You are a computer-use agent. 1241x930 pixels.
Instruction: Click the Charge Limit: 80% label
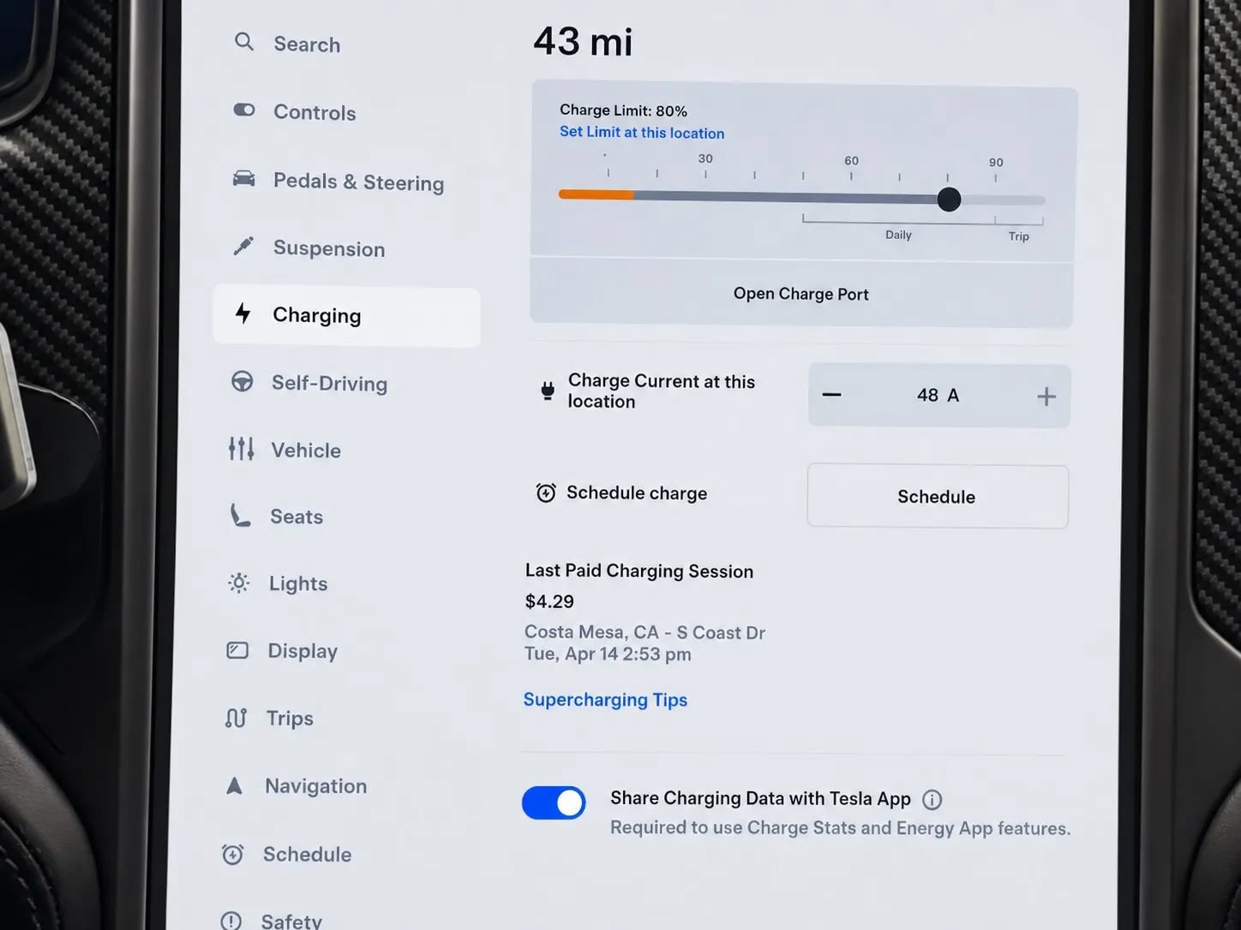pos(623,110)
